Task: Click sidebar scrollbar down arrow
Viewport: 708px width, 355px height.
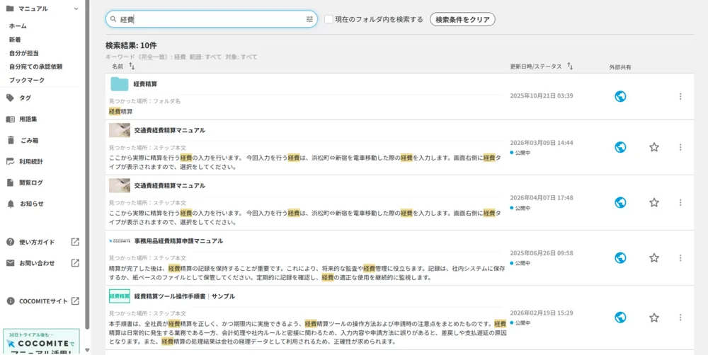Action: click(x=87, y=350)
